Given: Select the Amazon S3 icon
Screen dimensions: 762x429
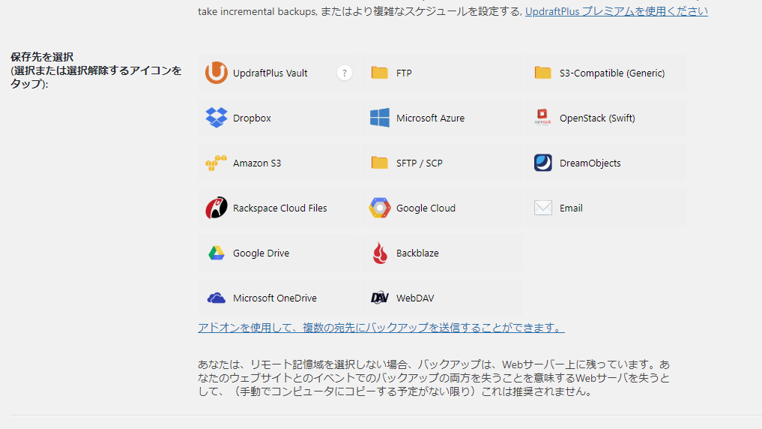Looking at the screenshot, I should (217, 163).
